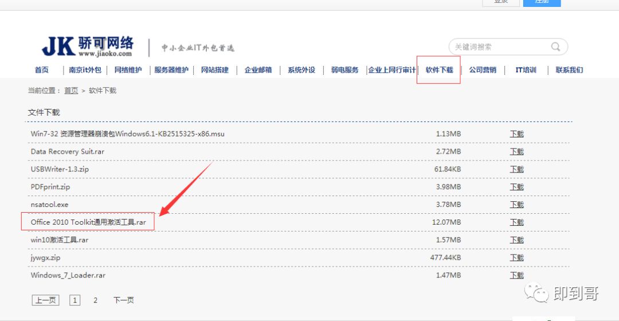Download Data Recovery Suit.rar
The width and height of the screenshot is (619, 321).
(516, 152)
